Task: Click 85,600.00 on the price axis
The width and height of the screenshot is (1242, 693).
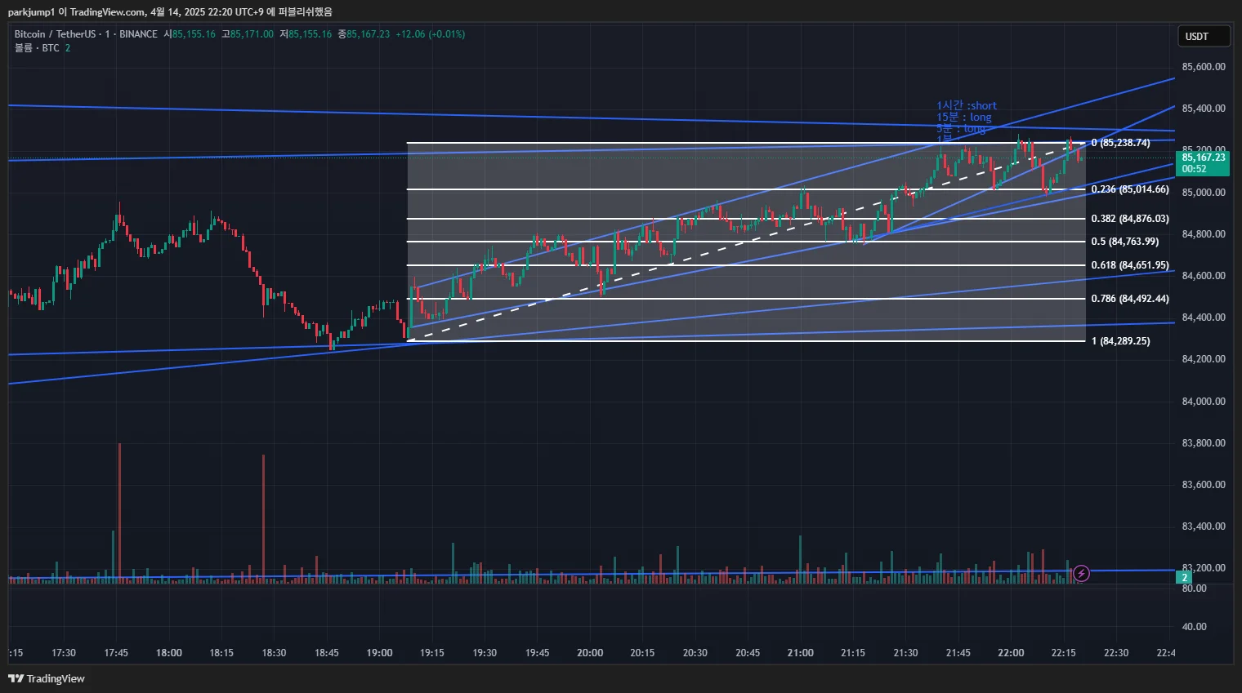Action: 1204,67
